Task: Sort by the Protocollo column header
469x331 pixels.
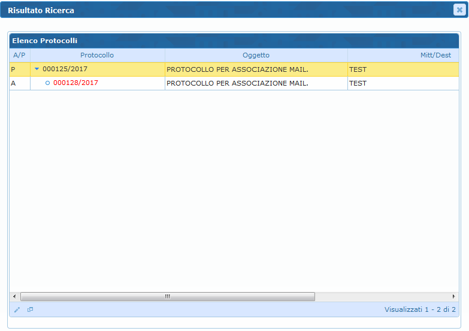Action: point(97,55)
